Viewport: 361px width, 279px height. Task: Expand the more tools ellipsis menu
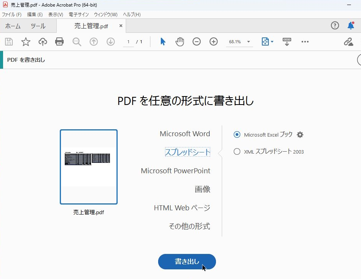(x=305, y=42)
